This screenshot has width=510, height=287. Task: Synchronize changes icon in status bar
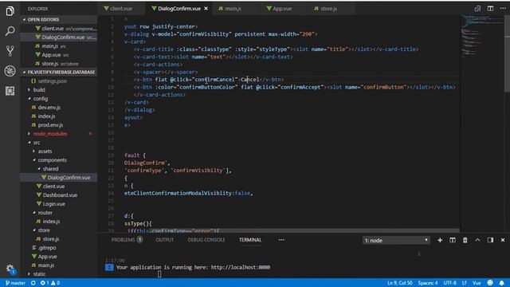click(x=33, y=283)
